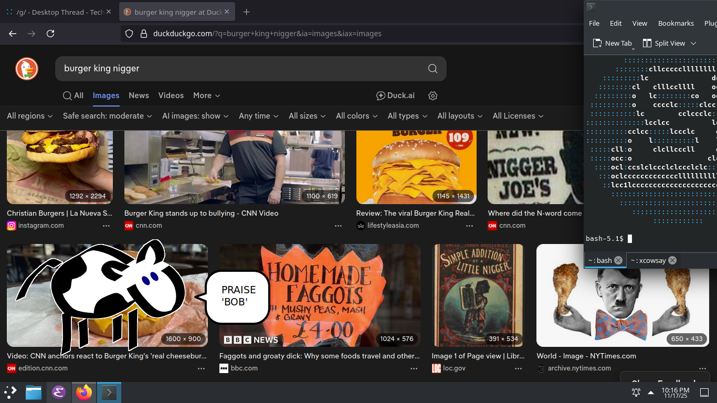This screenshot has width=717, height=403.
Task: Open the viral Burger King review burger thumbnail
Action: point(416,167)
